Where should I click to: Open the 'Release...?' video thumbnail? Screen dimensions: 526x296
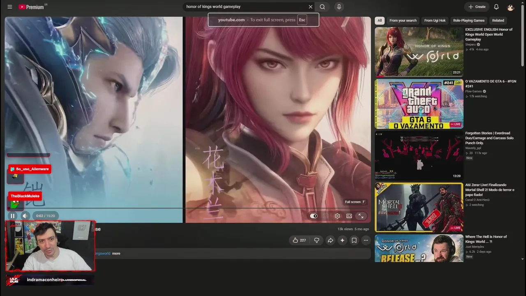click(419, 248)
